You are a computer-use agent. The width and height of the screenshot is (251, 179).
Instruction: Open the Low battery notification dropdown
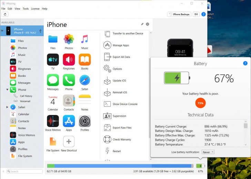[208, 152]
